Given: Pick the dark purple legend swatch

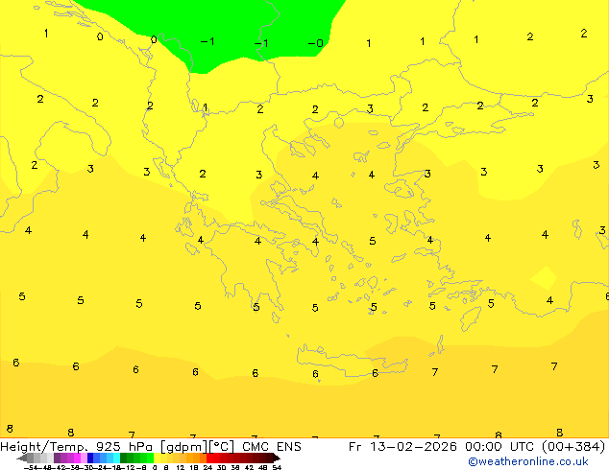Looking at the screenshot, I should tap(57, 458).
